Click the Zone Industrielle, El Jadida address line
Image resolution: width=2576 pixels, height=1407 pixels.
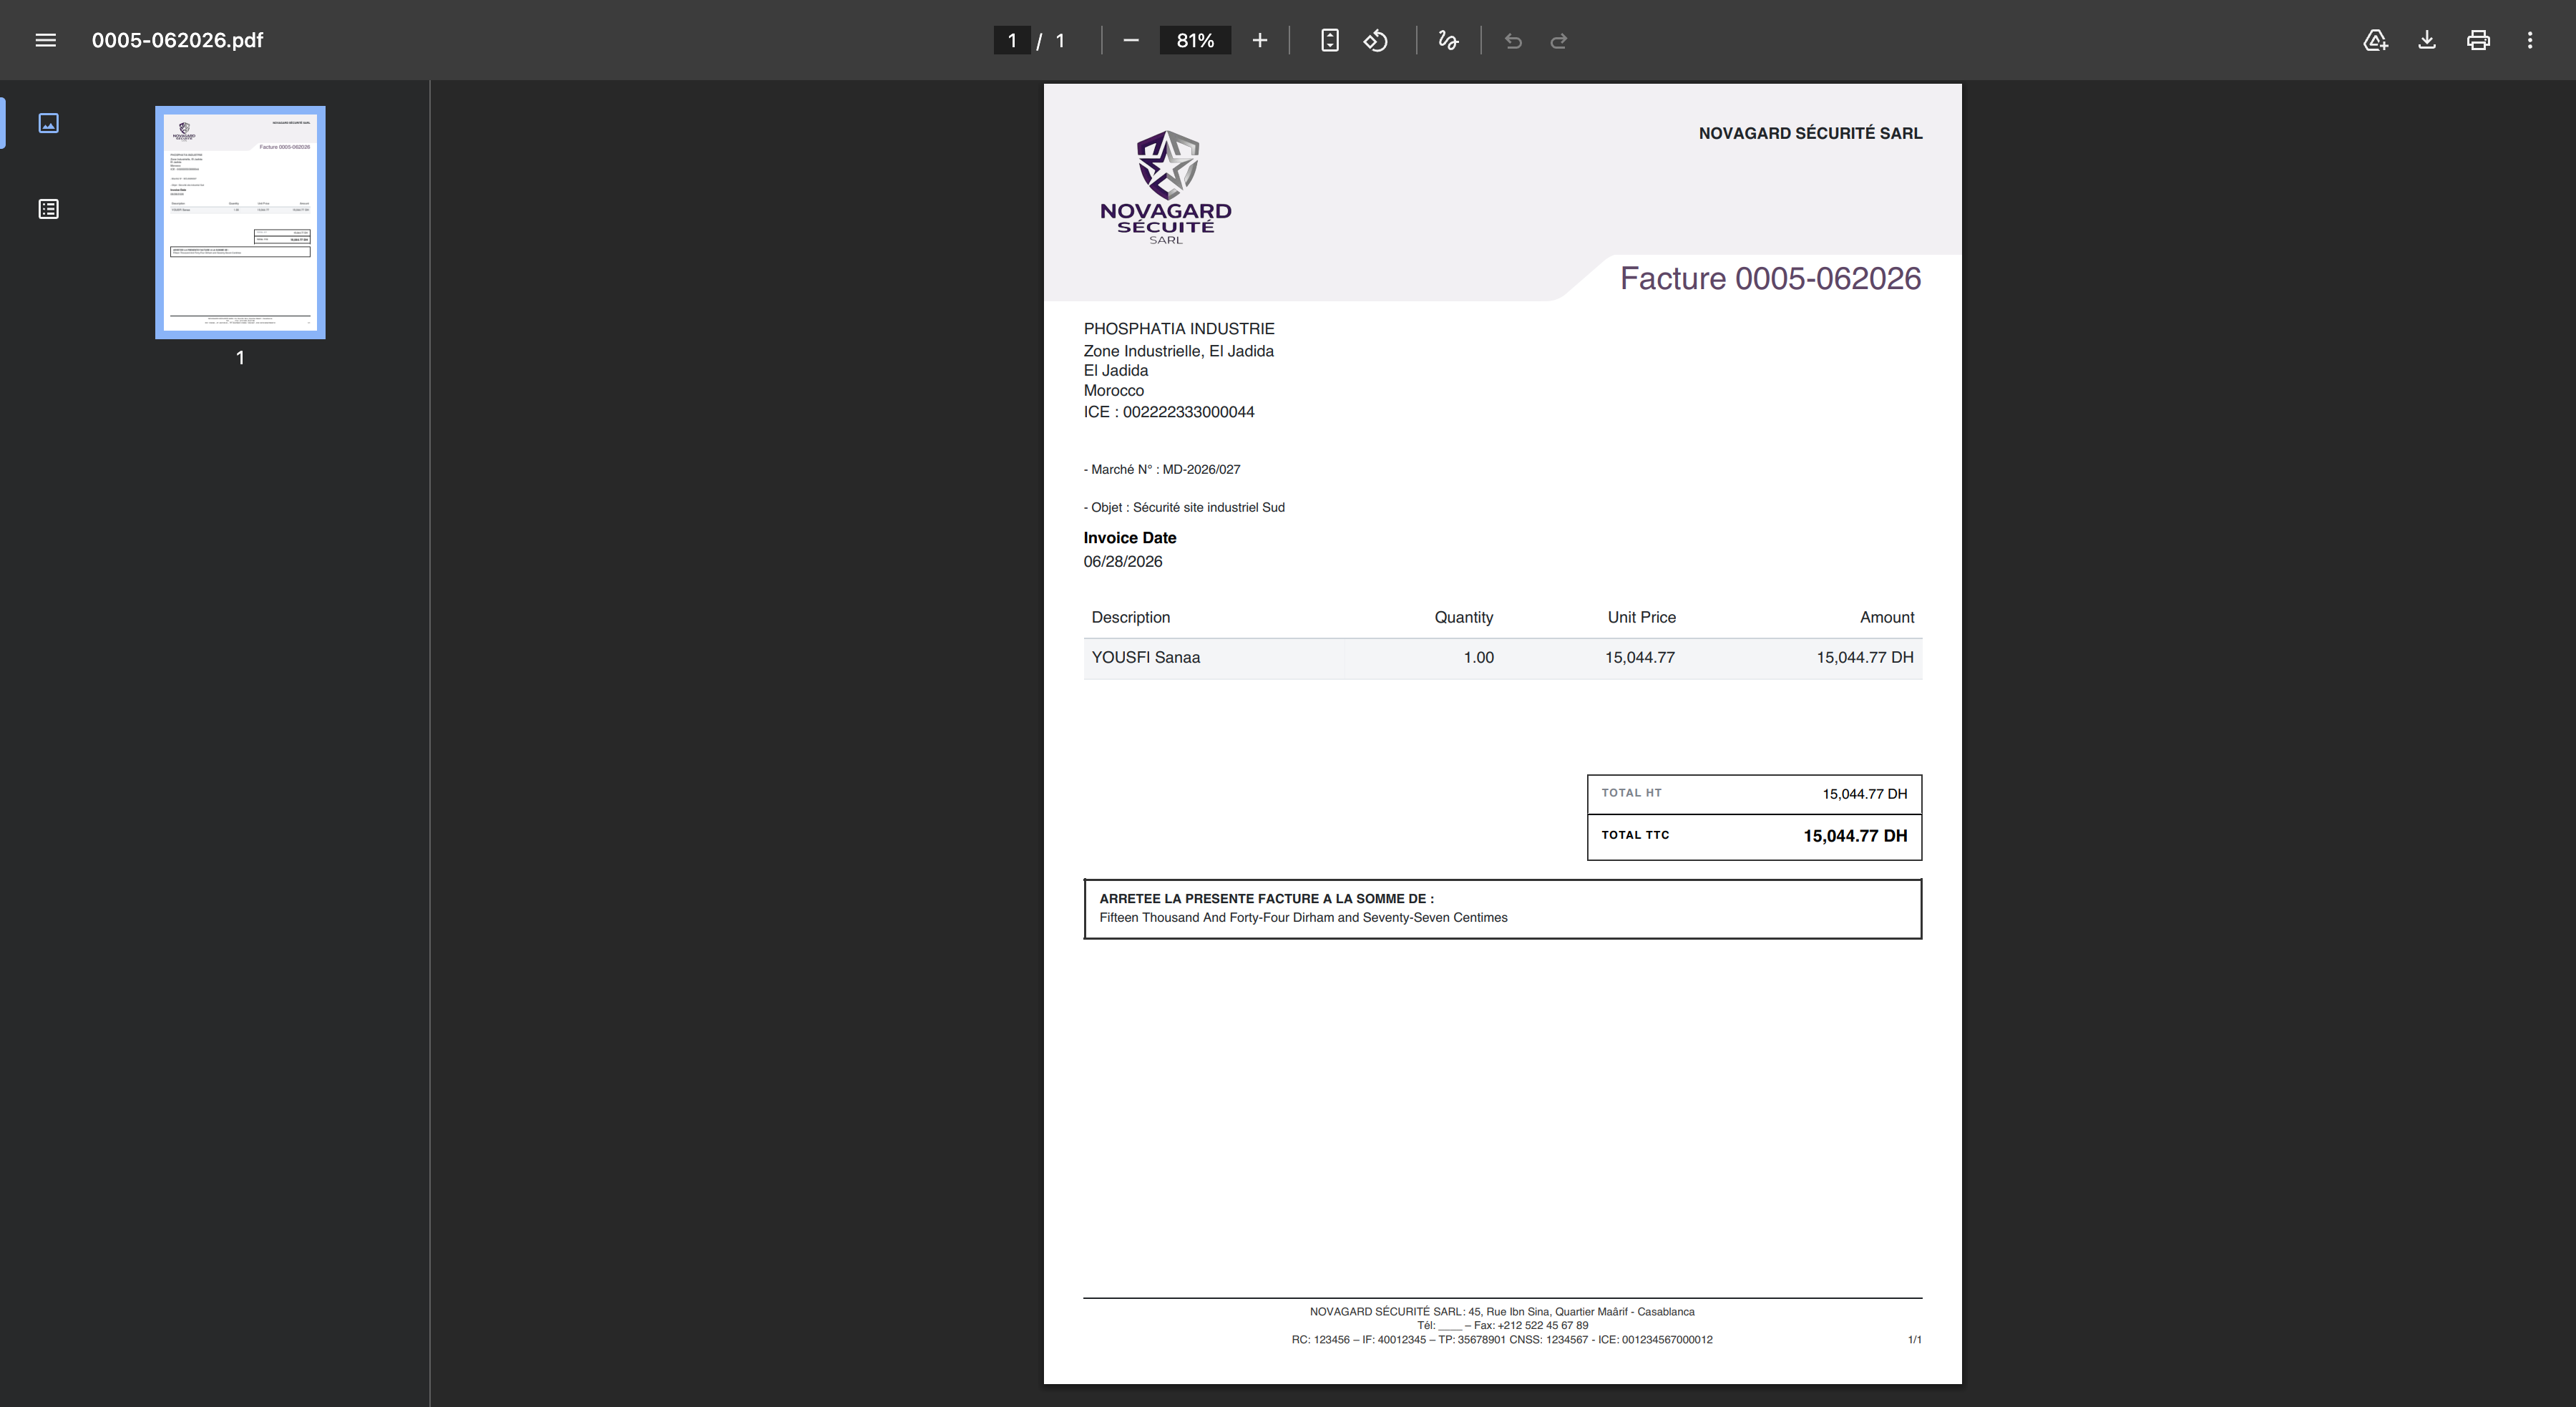point(1179,351)
